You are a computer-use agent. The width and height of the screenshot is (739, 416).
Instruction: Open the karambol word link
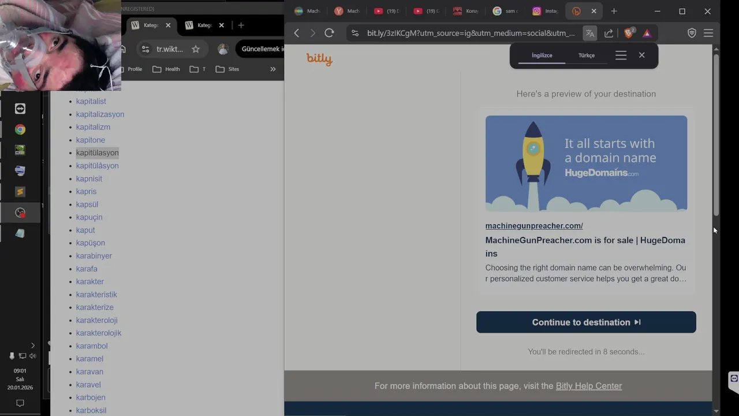[x=92, y=346]
